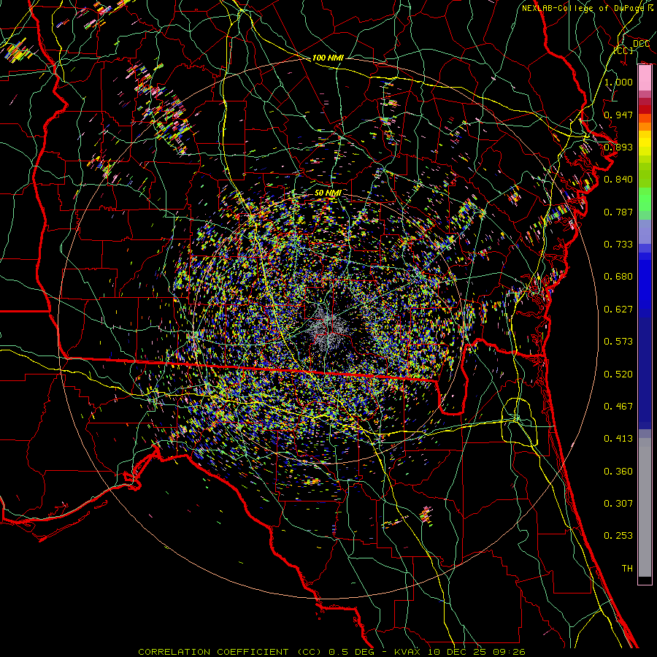
Task: Click the gray band of the color scale
Action: [645, 507]
